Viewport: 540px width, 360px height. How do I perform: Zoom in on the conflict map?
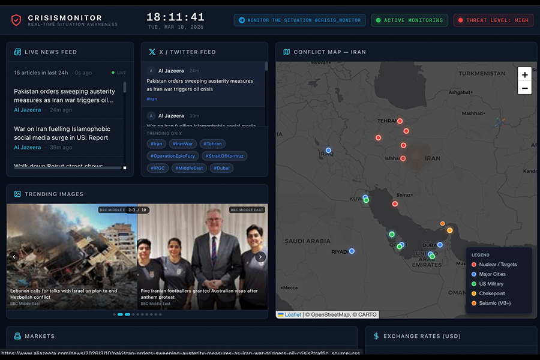(x=524, y=75)
